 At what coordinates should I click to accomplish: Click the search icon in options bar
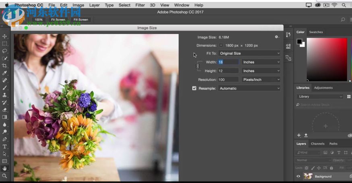(x=343, y=20)
